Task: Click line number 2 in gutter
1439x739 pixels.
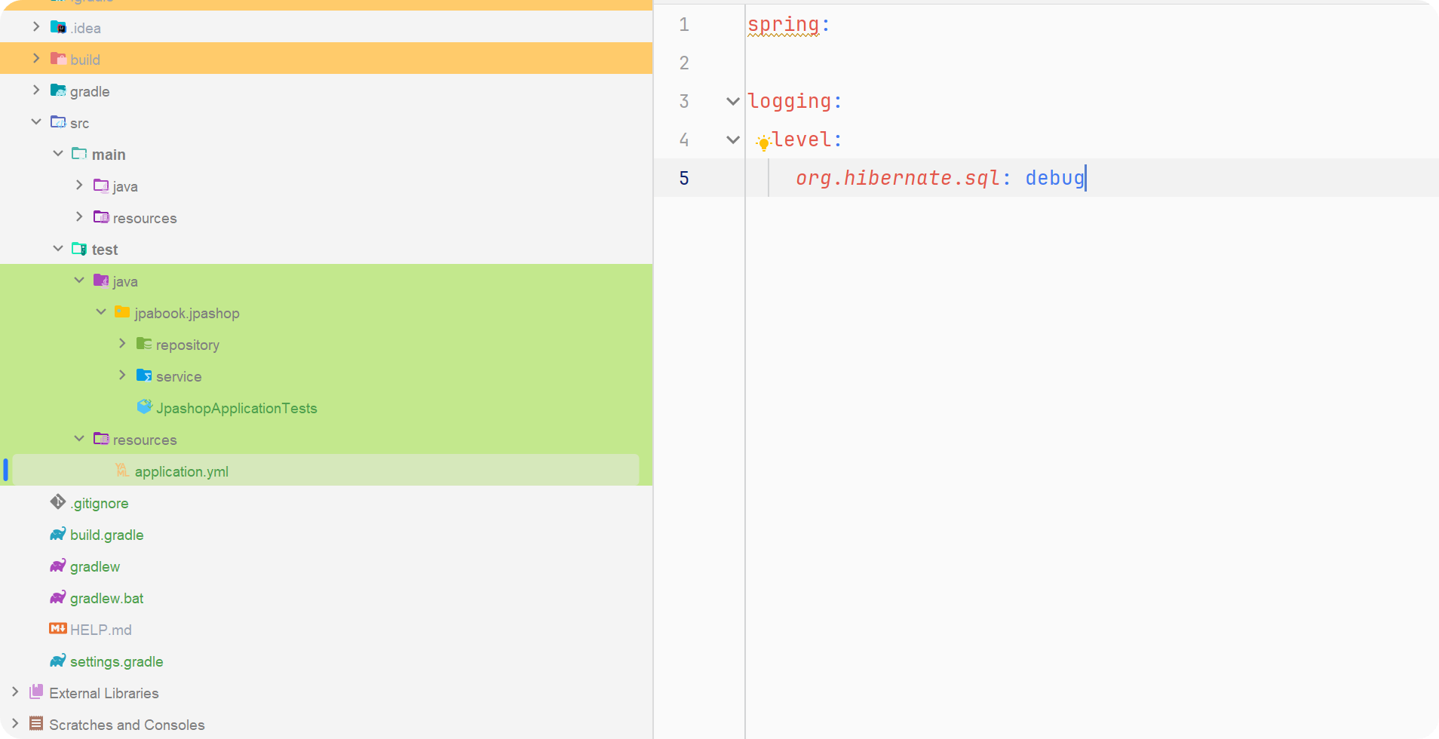Action: click(684, 63)
